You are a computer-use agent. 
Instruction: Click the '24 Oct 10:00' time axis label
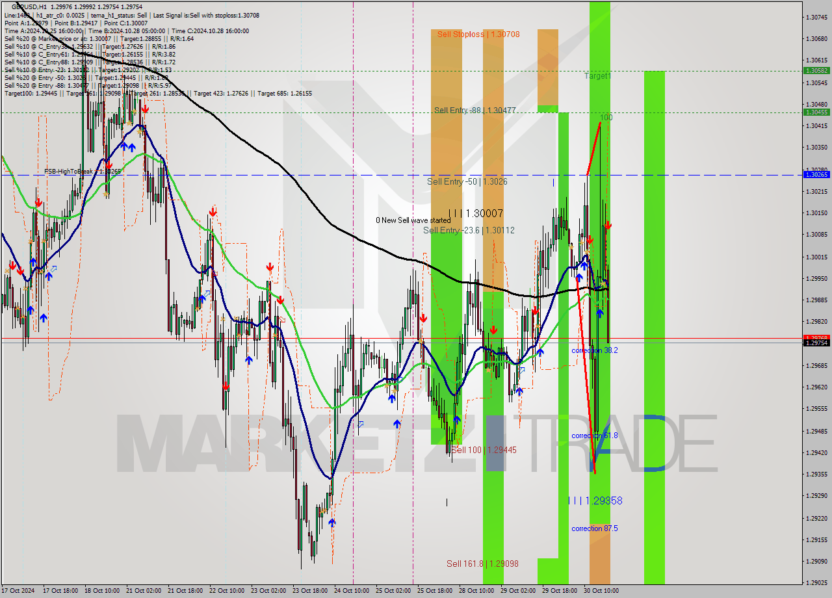[352, 591]
